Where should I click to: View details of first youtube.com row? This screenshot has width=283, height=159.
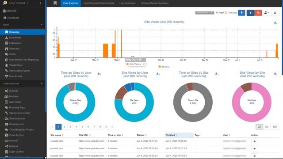coord(255,141)
